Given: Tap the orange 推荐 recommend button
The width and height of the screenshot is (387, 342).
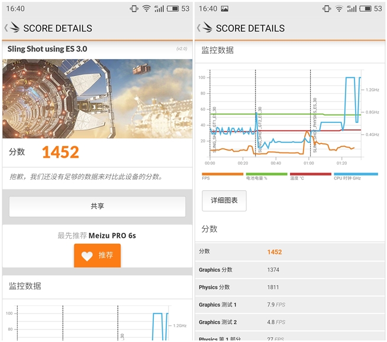Looking at the screenshot, I should [x=97, y=256].
